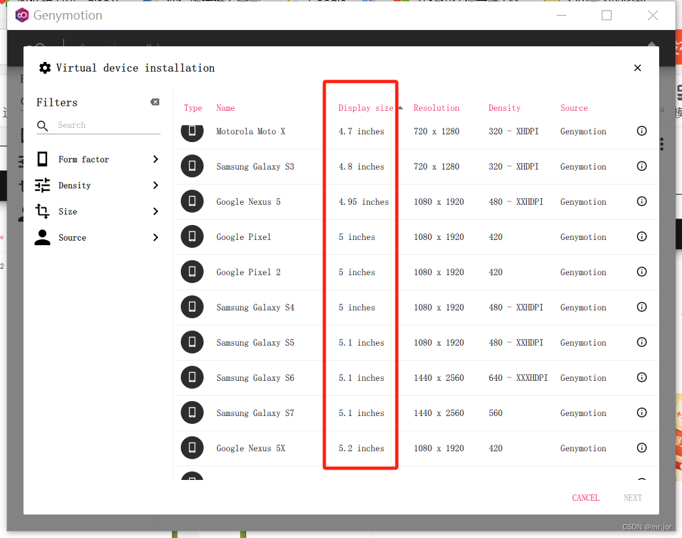
Task: Open info for Google Nexus 5X
Action: tap(642, 447)
